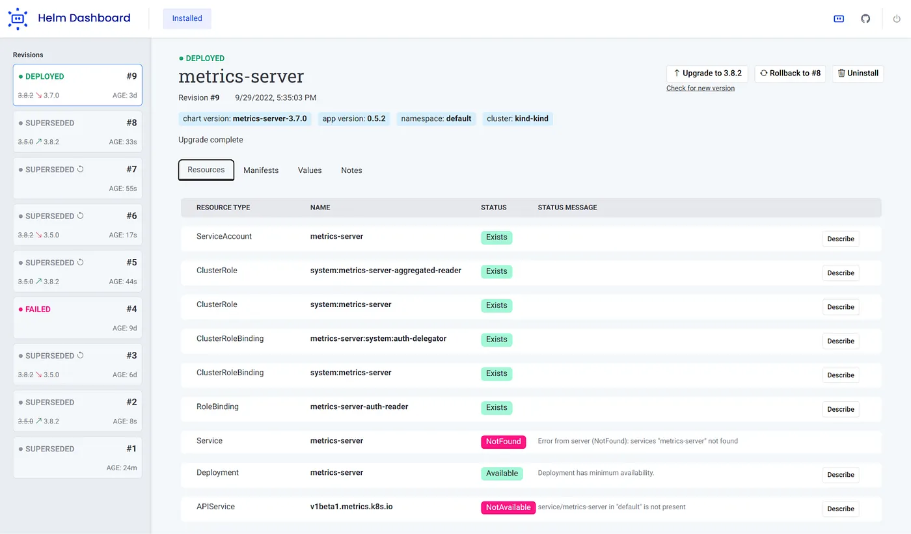The width and height of the screenshot is (911, 534).
Task: Click rollback icon on revision #7
Action: [81, 170]
